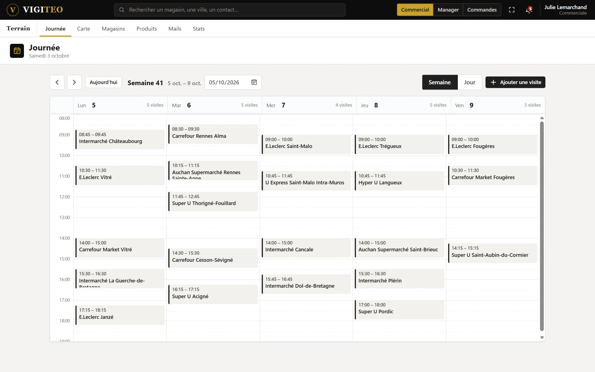Open the date picker calendar icon

pyautogui.click(x=254, y=82)
